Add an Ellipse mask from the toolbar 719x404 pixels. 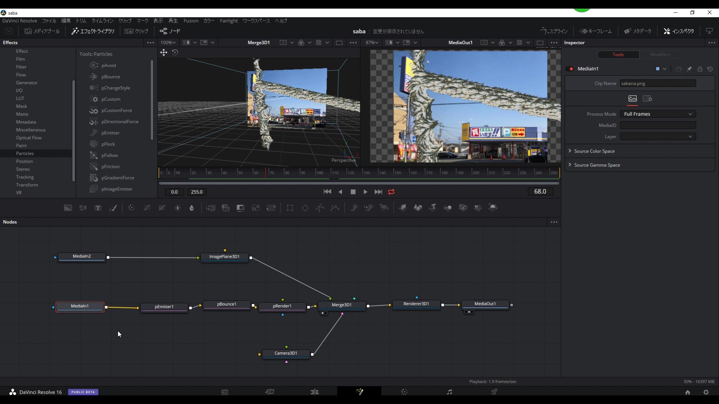click(x=305, y=208)
